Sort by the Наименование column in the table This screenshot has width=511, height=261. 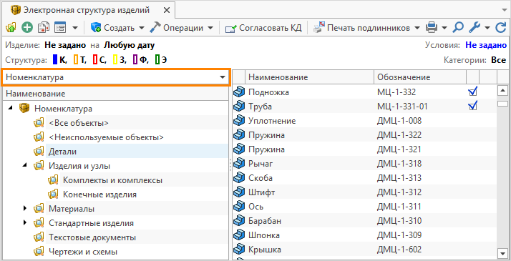pyautogui.click(x=310, y=77)
